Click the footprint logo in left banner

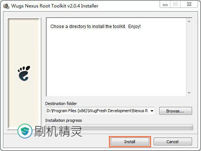tap(24, 73)
